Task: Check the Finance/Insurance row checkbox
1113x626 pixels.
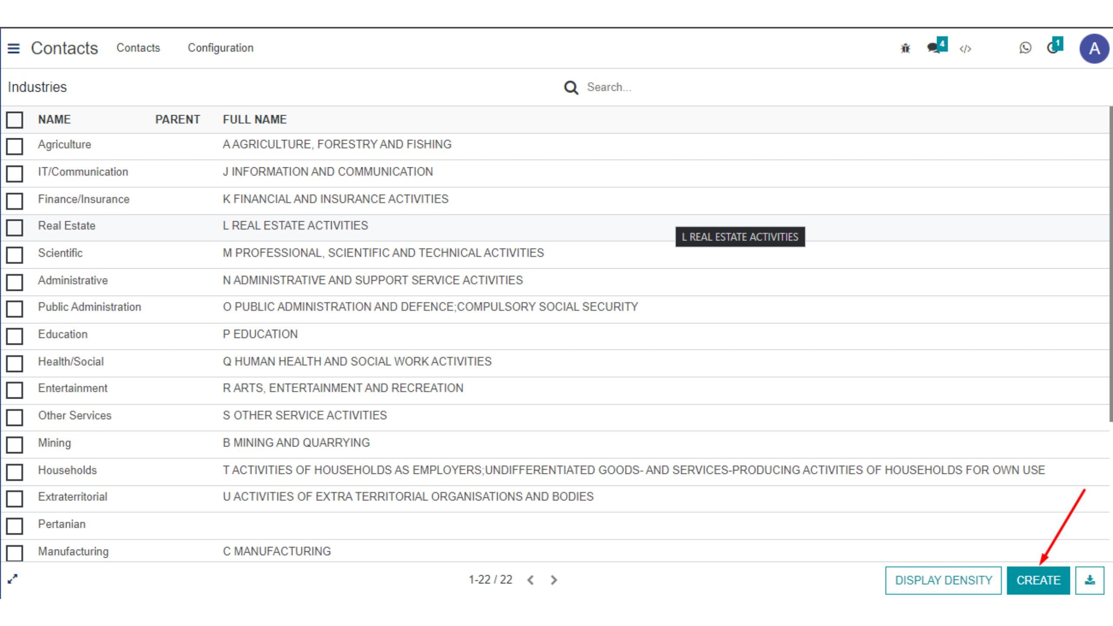Action: 14,201
